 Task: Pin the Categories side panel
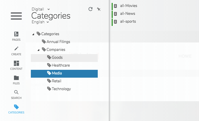[x=99, y=9]
